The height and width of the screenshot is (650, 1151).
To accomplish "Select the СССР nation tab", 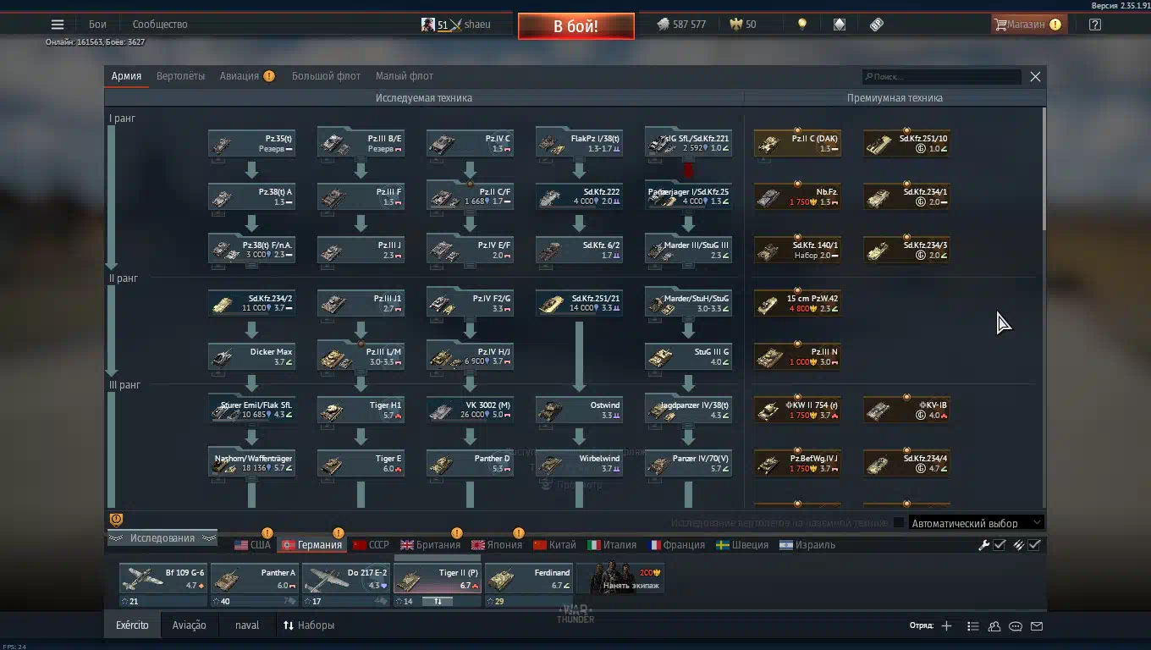I will click(371, 545).
